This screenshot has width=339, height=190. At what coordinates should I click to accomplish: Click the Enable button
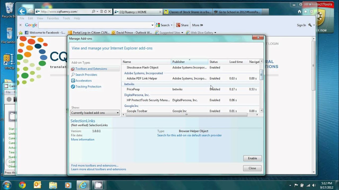(252, 158)
